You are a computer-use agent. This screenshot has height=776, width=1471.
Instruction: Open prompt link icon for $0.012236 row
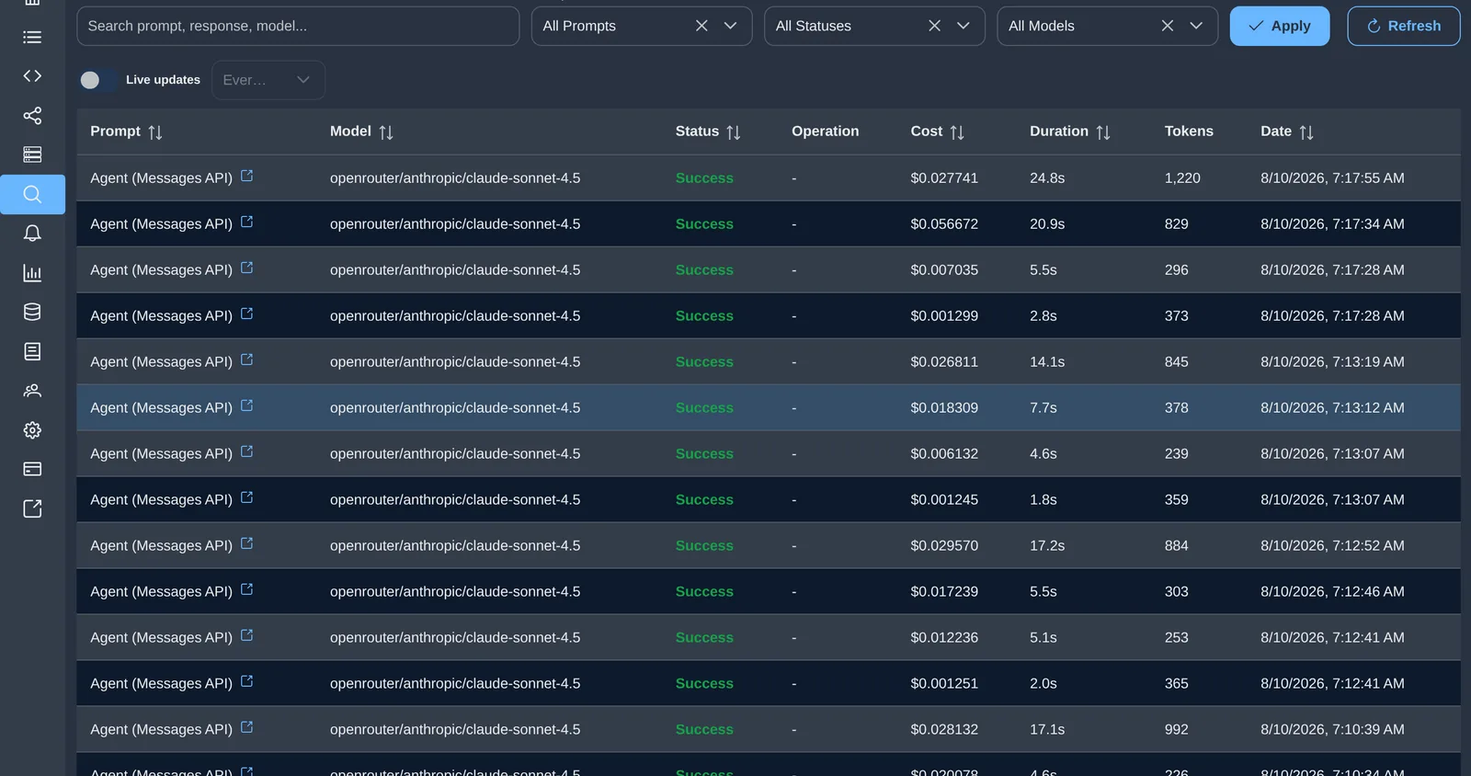click(246, 635)
